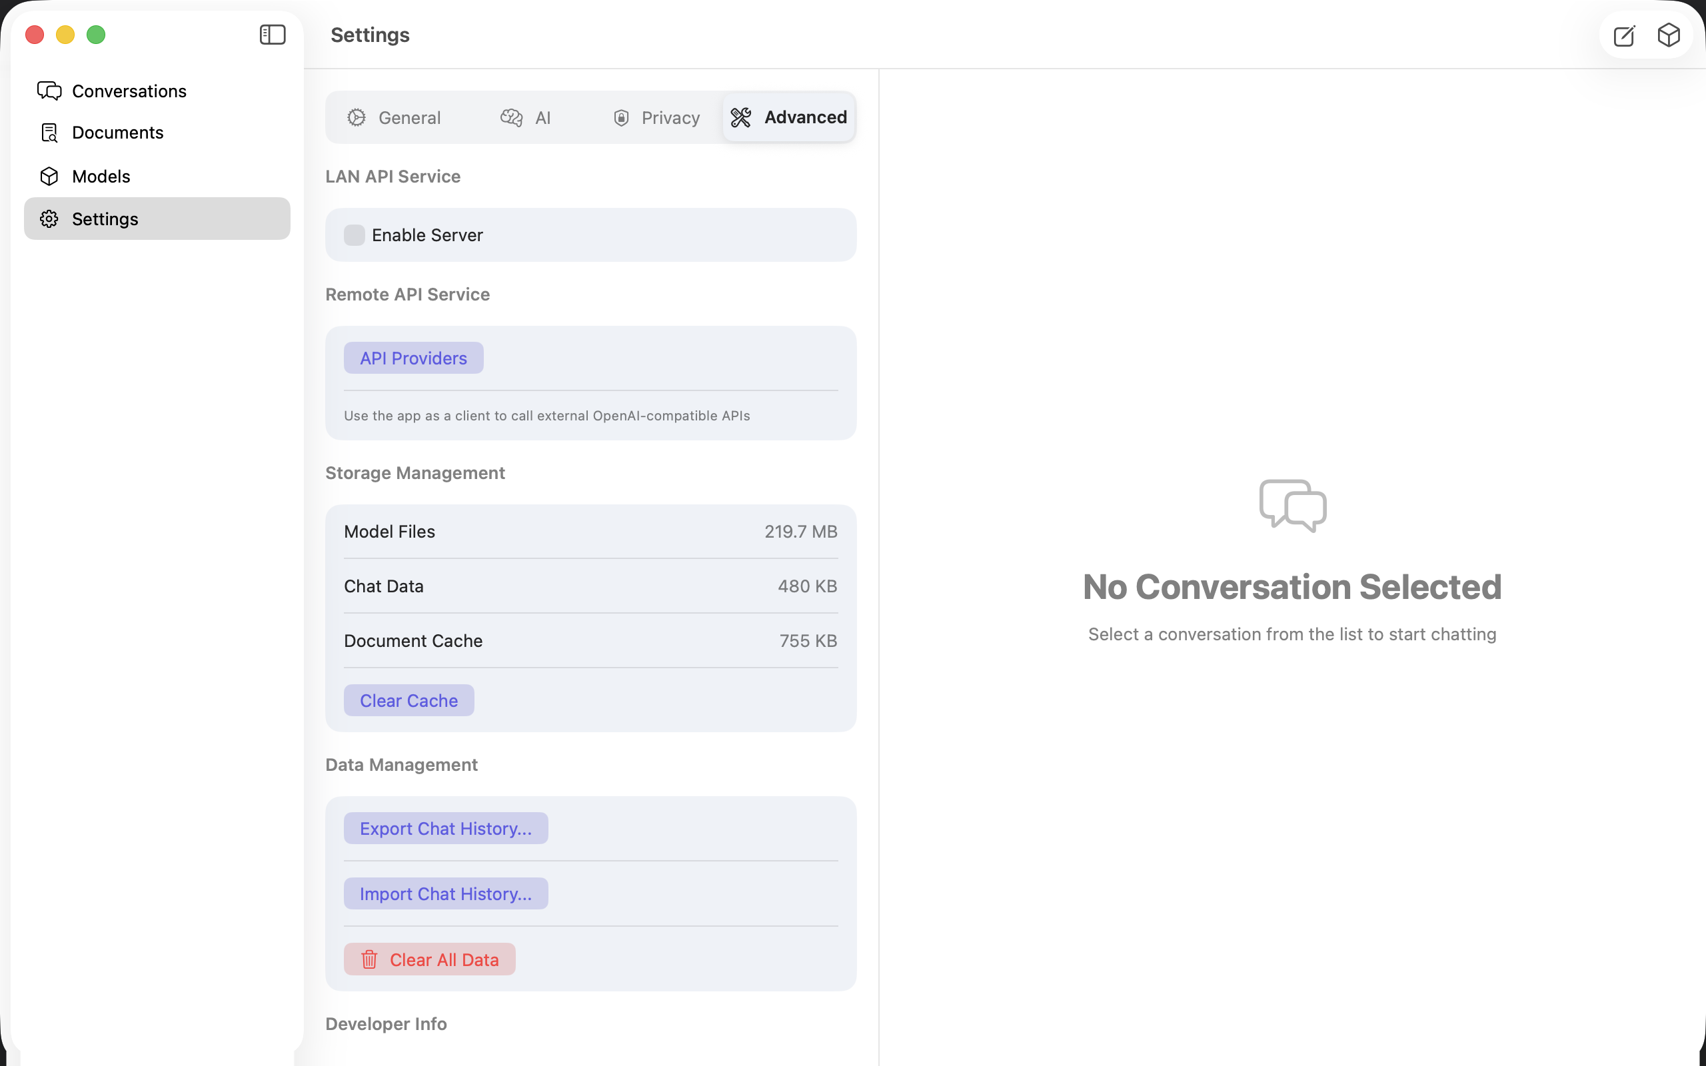Click the new conversation compose icon

point(1624,35)
